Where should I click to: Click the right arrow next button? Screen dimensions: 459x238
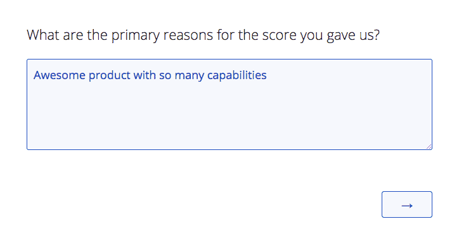coord(406,204)
